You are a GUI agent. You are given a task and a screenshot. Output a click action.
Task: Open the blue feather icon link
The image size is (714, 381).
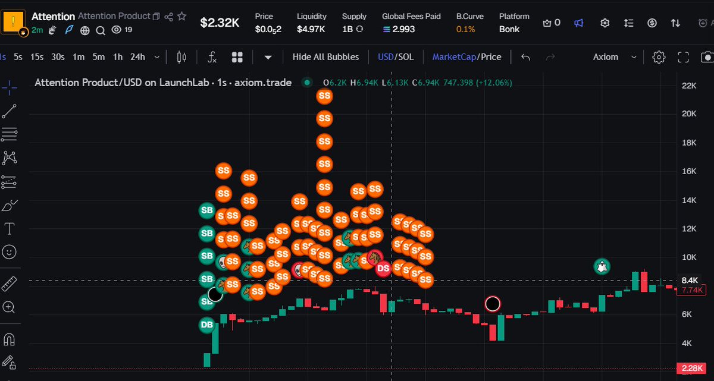point(68,29)
